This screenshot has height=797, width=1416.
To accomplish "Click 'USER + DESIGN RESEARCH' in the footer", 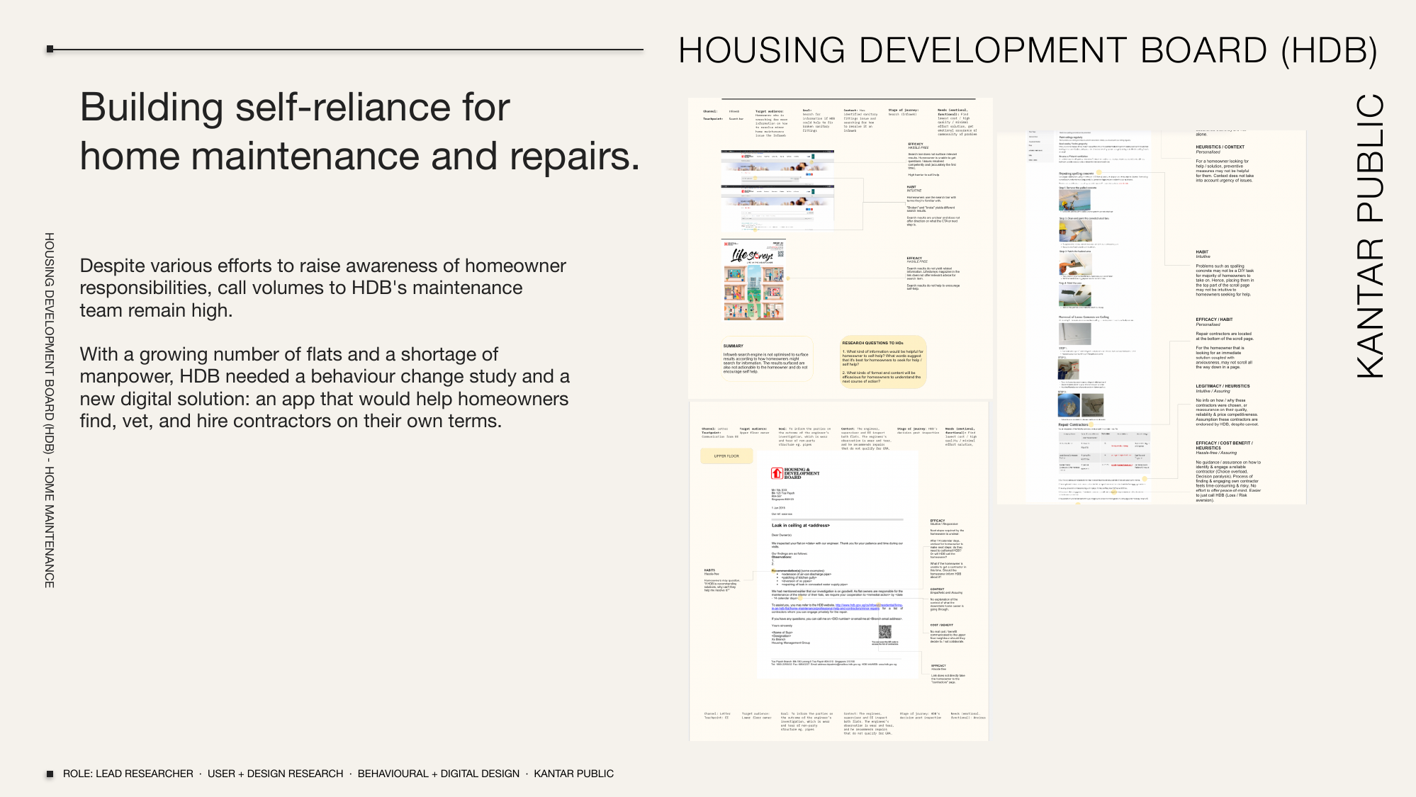I will pyautogui.click(x=275, y=774).
